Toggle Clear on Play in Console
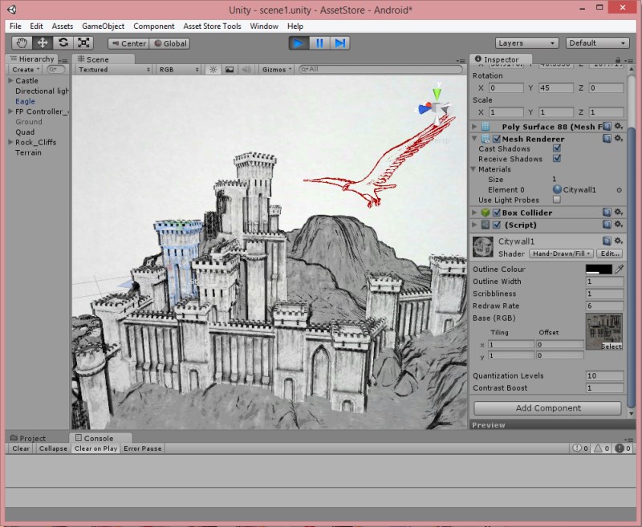642x527 pixels. (95, 448)
